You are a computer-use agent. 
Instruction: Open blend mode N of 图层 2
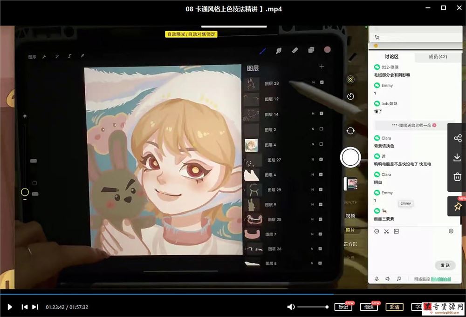[x=313, y=129]
